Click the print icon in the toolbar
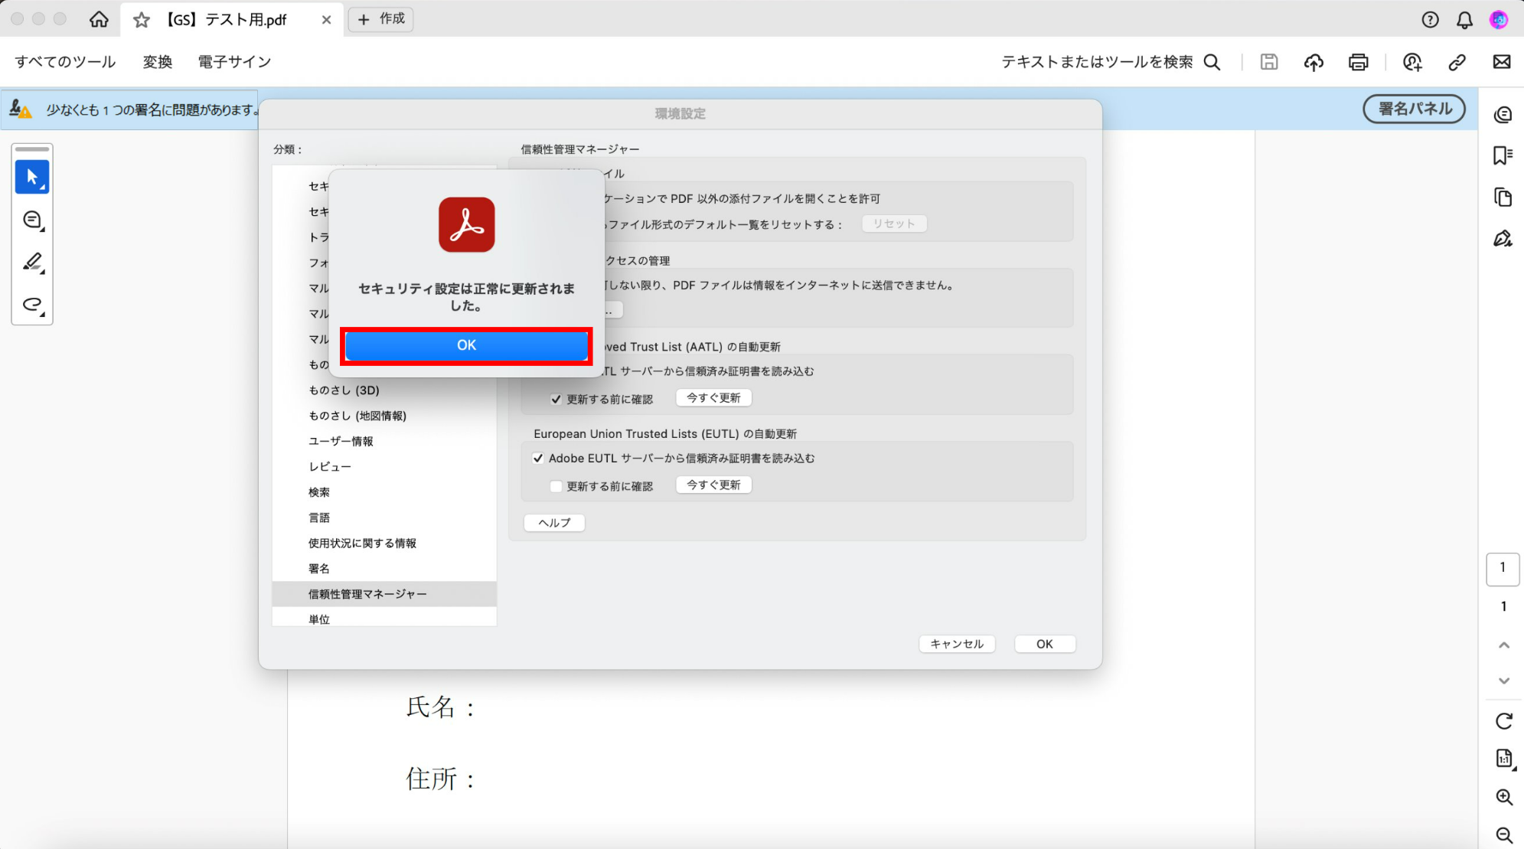 [x=1359, y=62]
